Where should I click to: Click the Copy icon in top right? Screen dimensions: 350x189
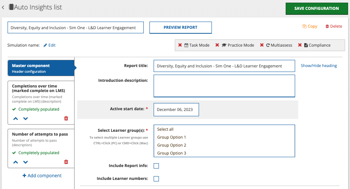coord(304,27)
